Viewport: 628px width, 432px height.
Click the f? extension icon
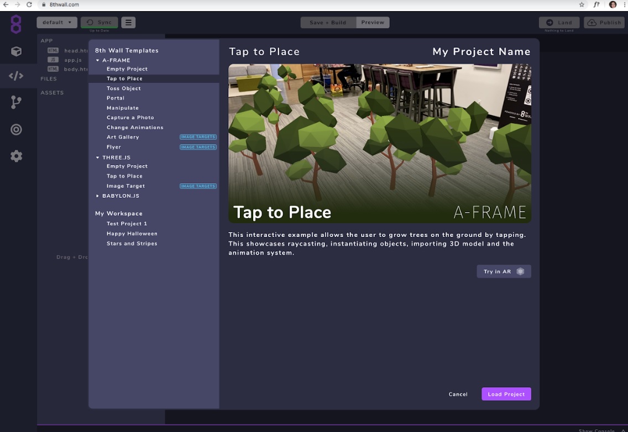(x=596, y=4)
